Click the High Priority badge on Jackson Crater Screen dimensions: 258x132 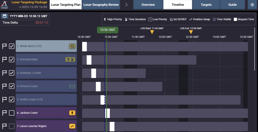(x=72, y=113)
